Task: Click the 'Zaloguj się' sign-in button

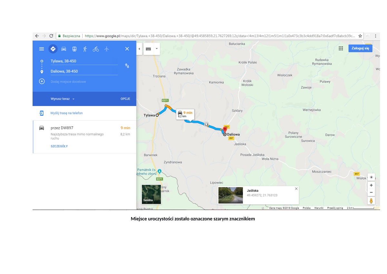Action: 360,48
